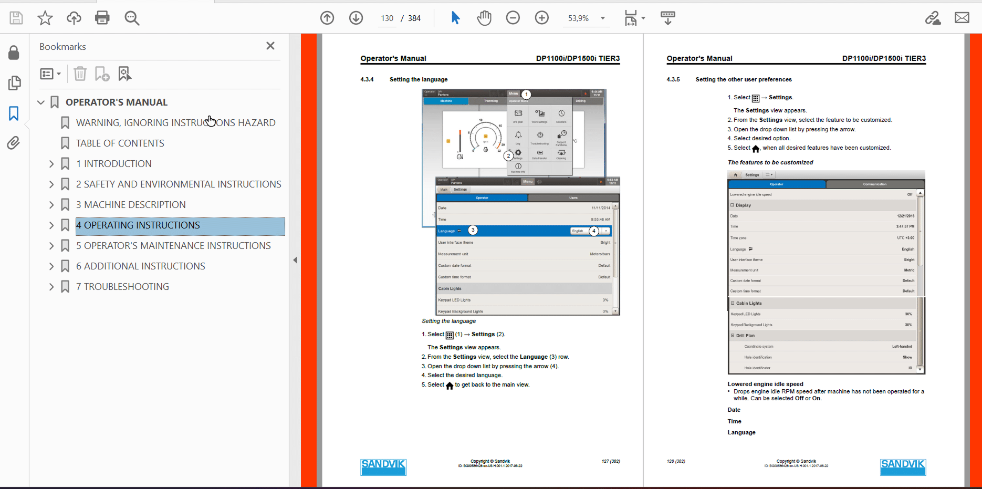Click the page number field showing 130
The height and width of the screenshot is (489, 982).
pyautogui.click(x=387, y=18)
